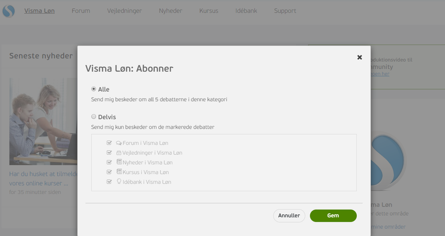Open the Forum menu item
The width and height of the screenshot is (445, 236).
coord(81,11)
